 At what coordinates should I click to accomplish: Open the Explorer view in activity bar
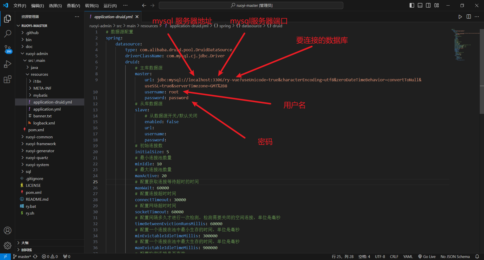click(x=8, y=18)
